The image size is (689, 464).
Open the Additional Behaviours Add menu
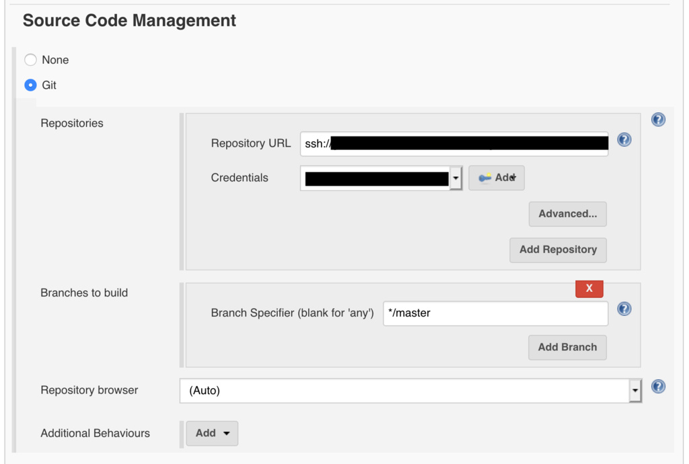[212, 433]
